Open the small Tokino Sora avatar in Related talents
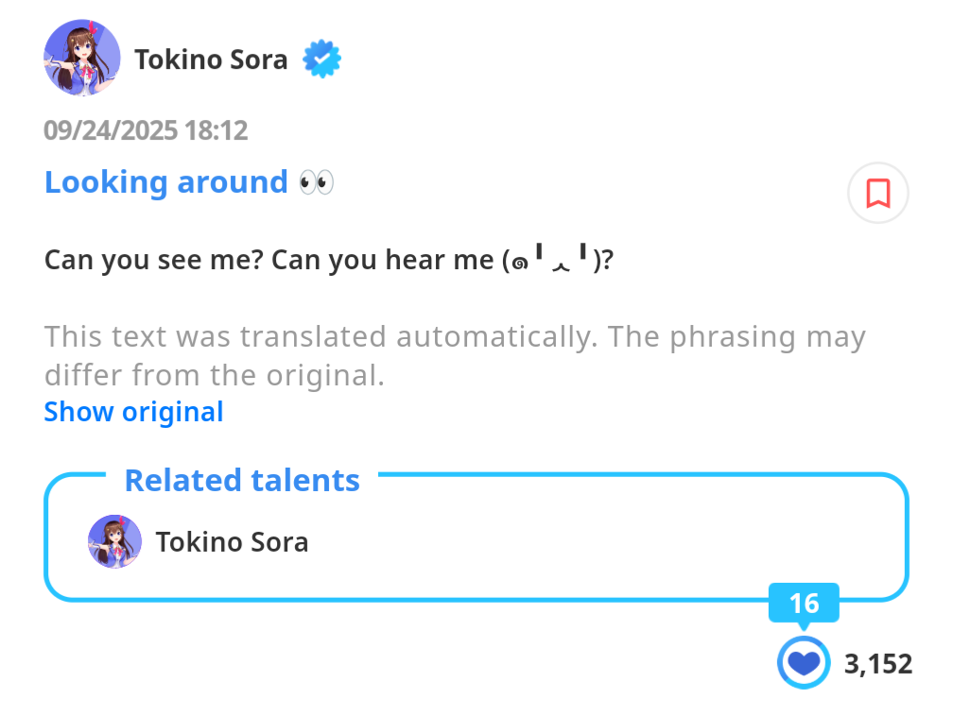 coord(114,541)
